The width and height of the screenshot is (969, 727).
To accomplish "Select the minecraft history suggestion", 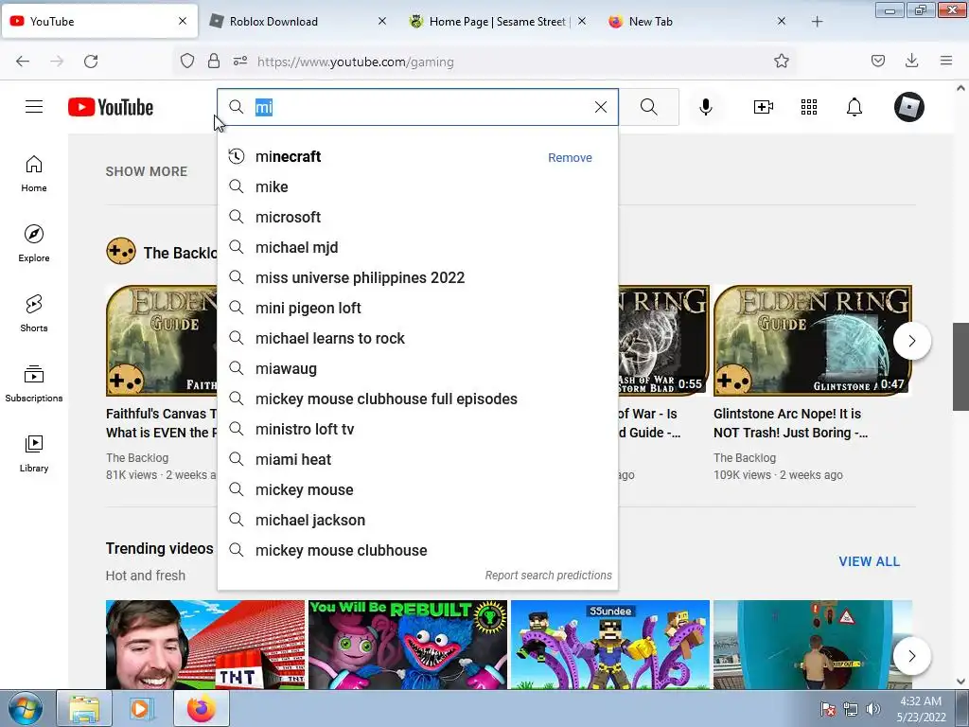I will 417,156.
